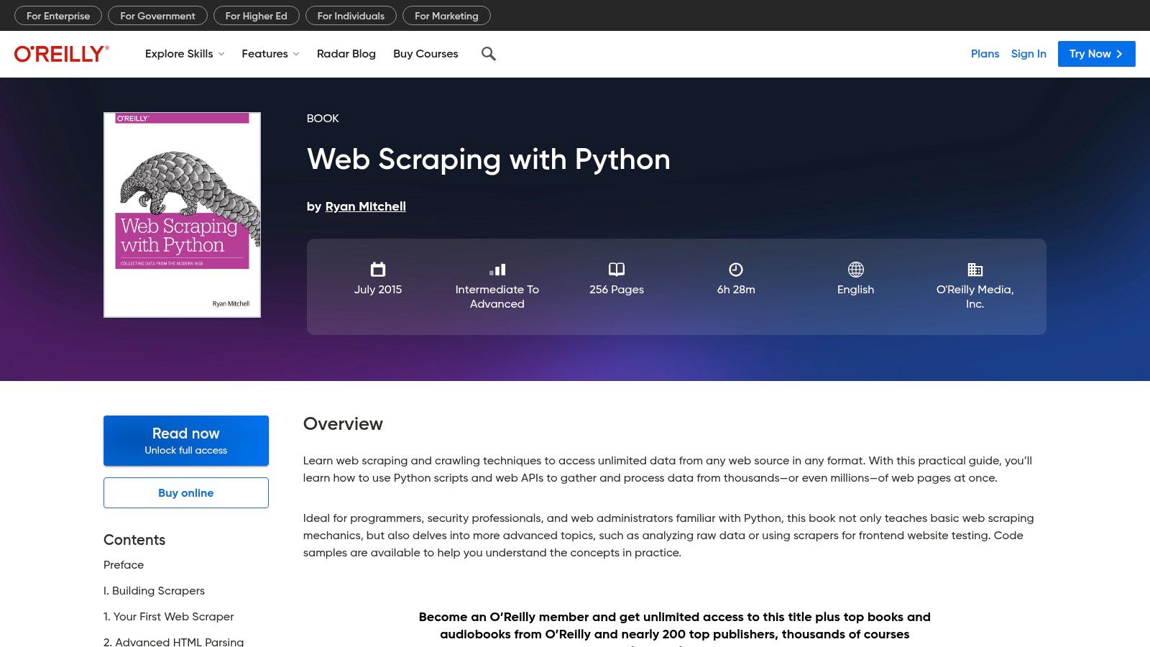Expand the Explore Skills dropdown

tap(185, 54)
